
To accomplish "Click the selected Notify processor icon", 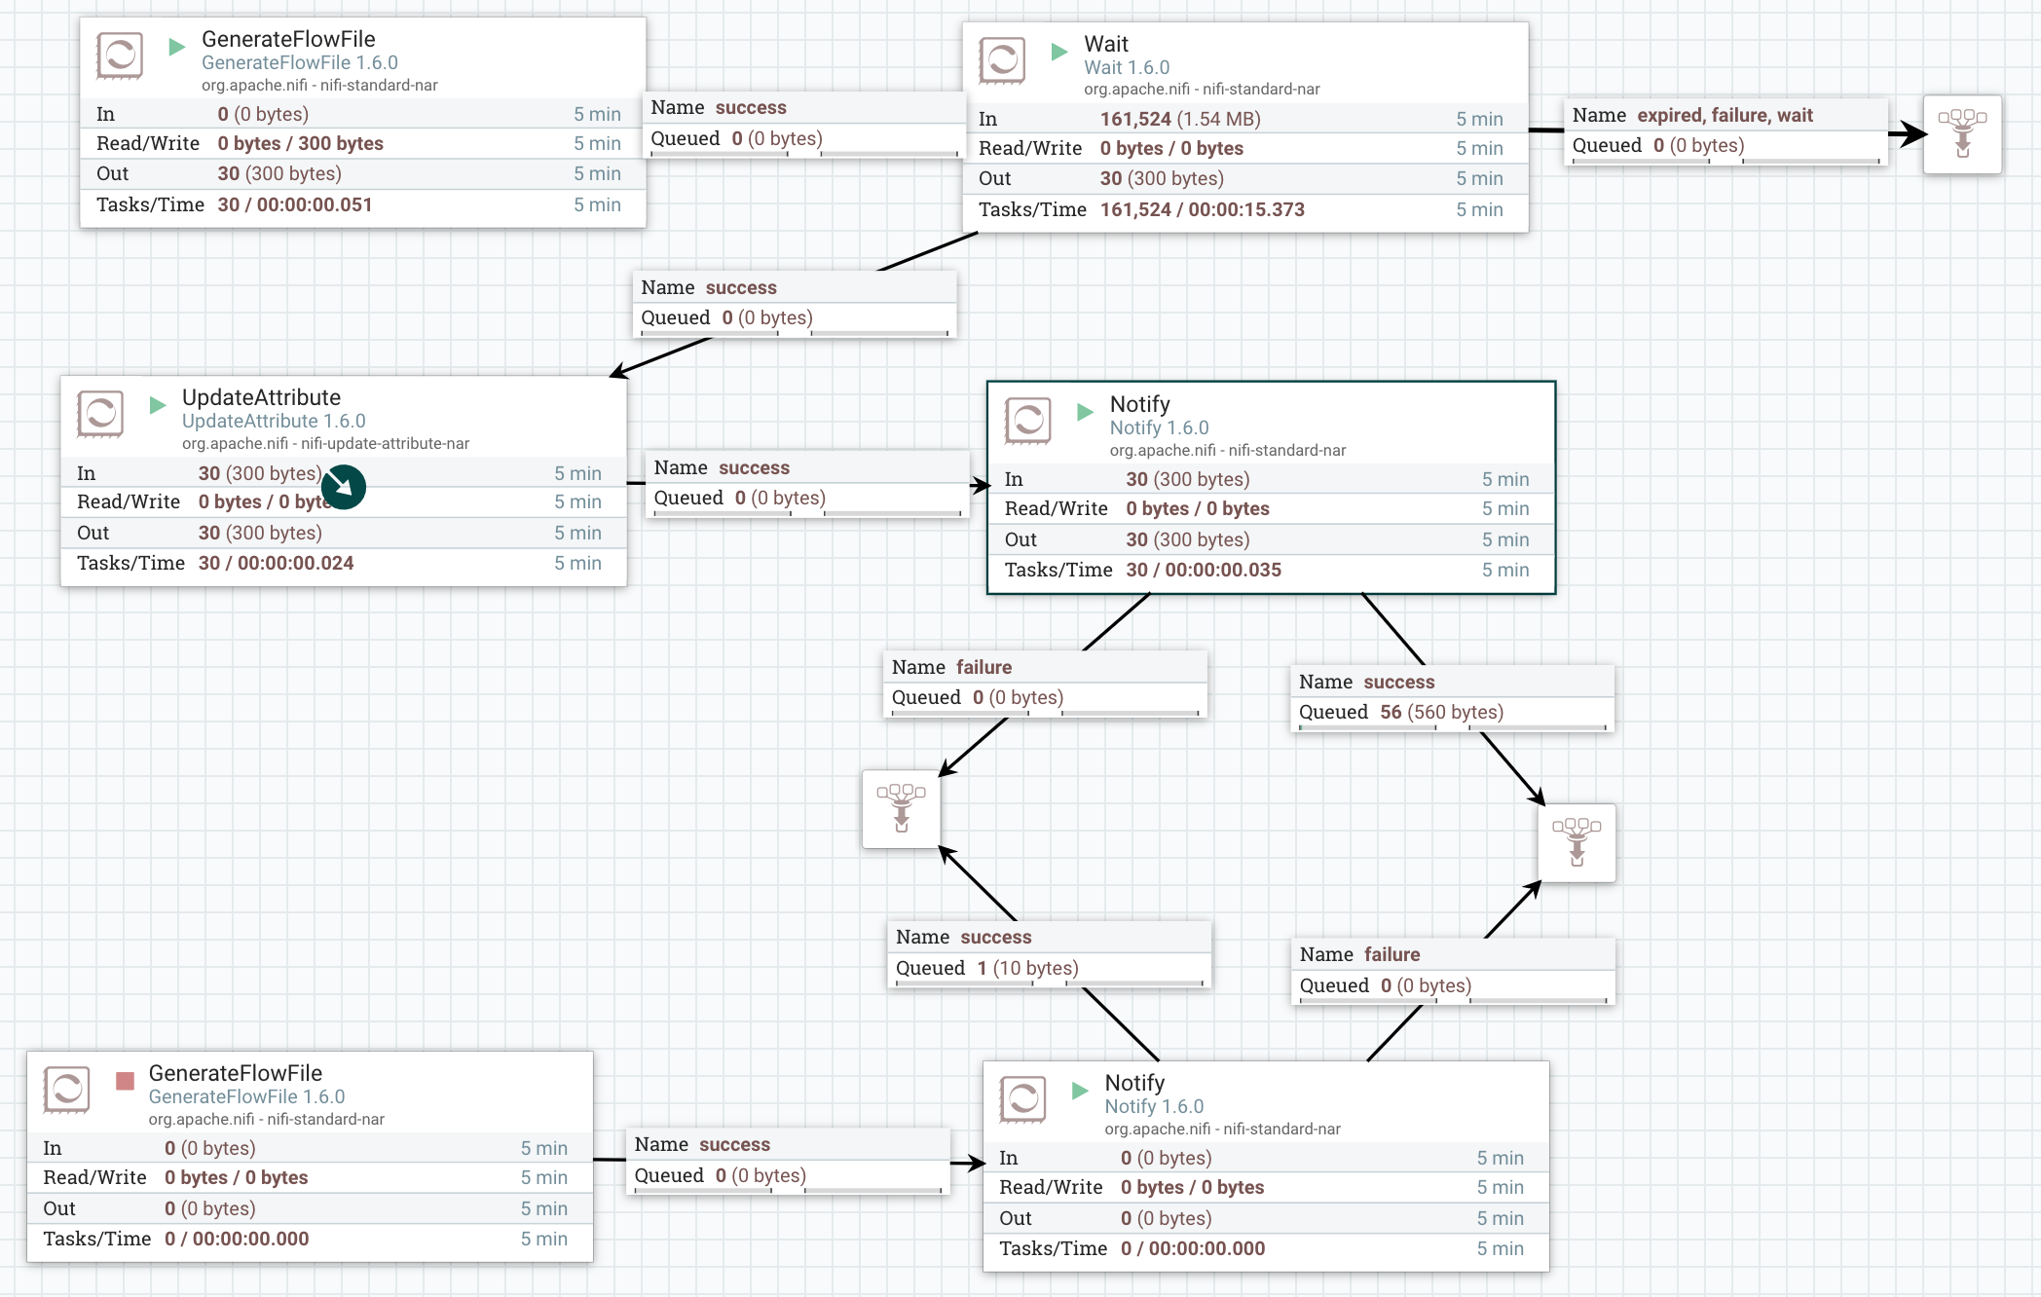I will pos(1029,421).
